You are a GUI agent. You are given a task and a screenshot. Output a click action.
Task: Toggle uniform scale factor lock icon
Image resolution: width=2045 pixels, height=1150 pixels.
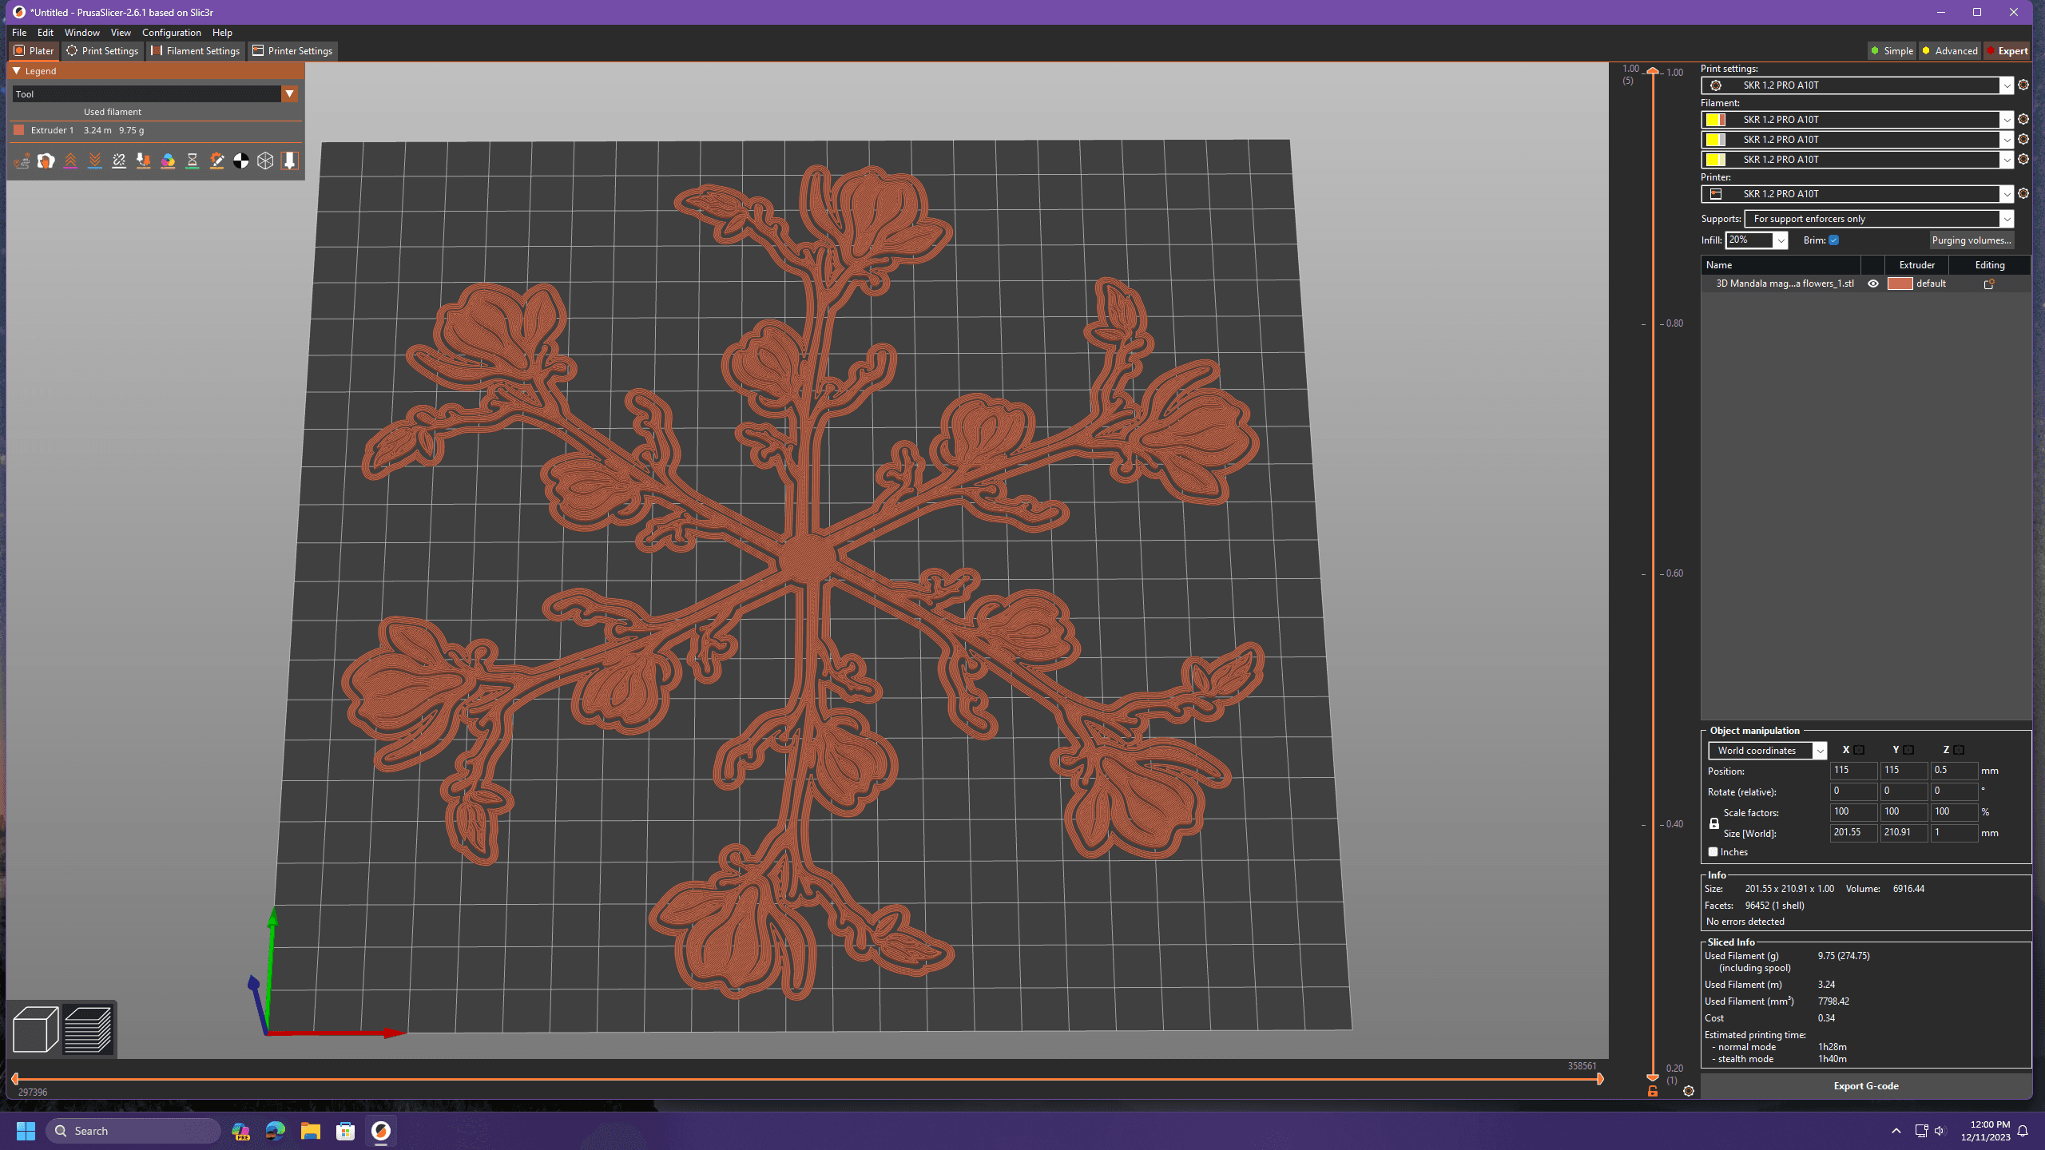[x=1712, y=822]
